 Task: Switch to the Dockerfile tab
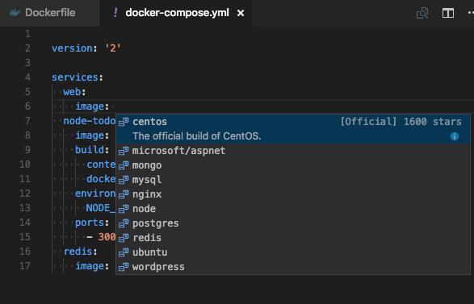[50, 13]
